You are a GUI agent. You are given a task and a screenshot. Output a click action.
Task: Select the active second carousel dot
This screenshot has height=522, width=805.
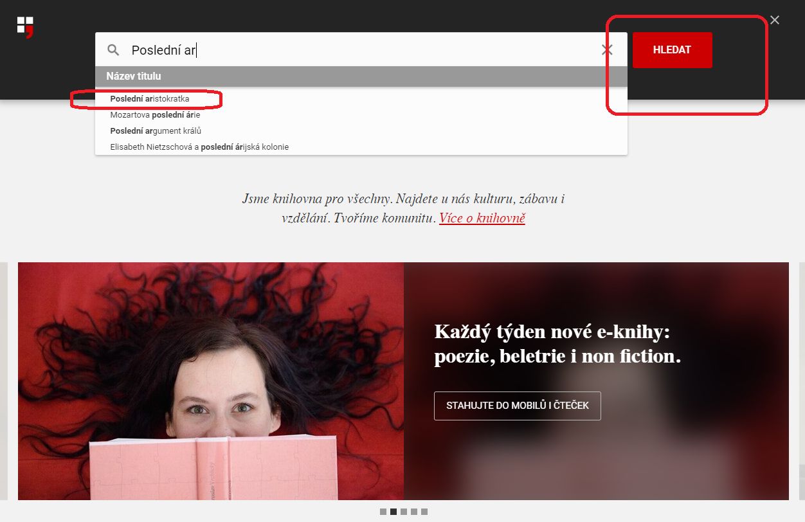coord(393,512)
